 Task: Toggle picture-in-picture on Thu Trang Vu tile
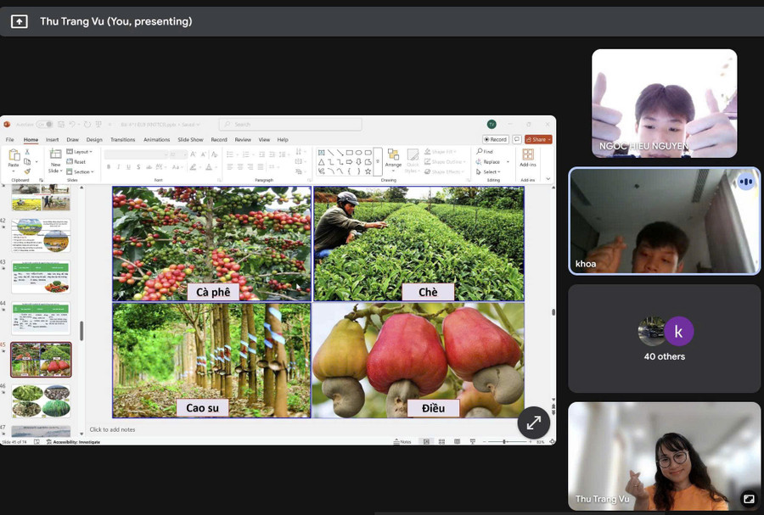(x=749, y=499)
